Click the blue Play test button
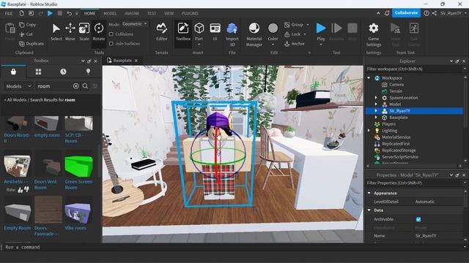This screenshot has height=263, width=469. (x=321, y=28)
